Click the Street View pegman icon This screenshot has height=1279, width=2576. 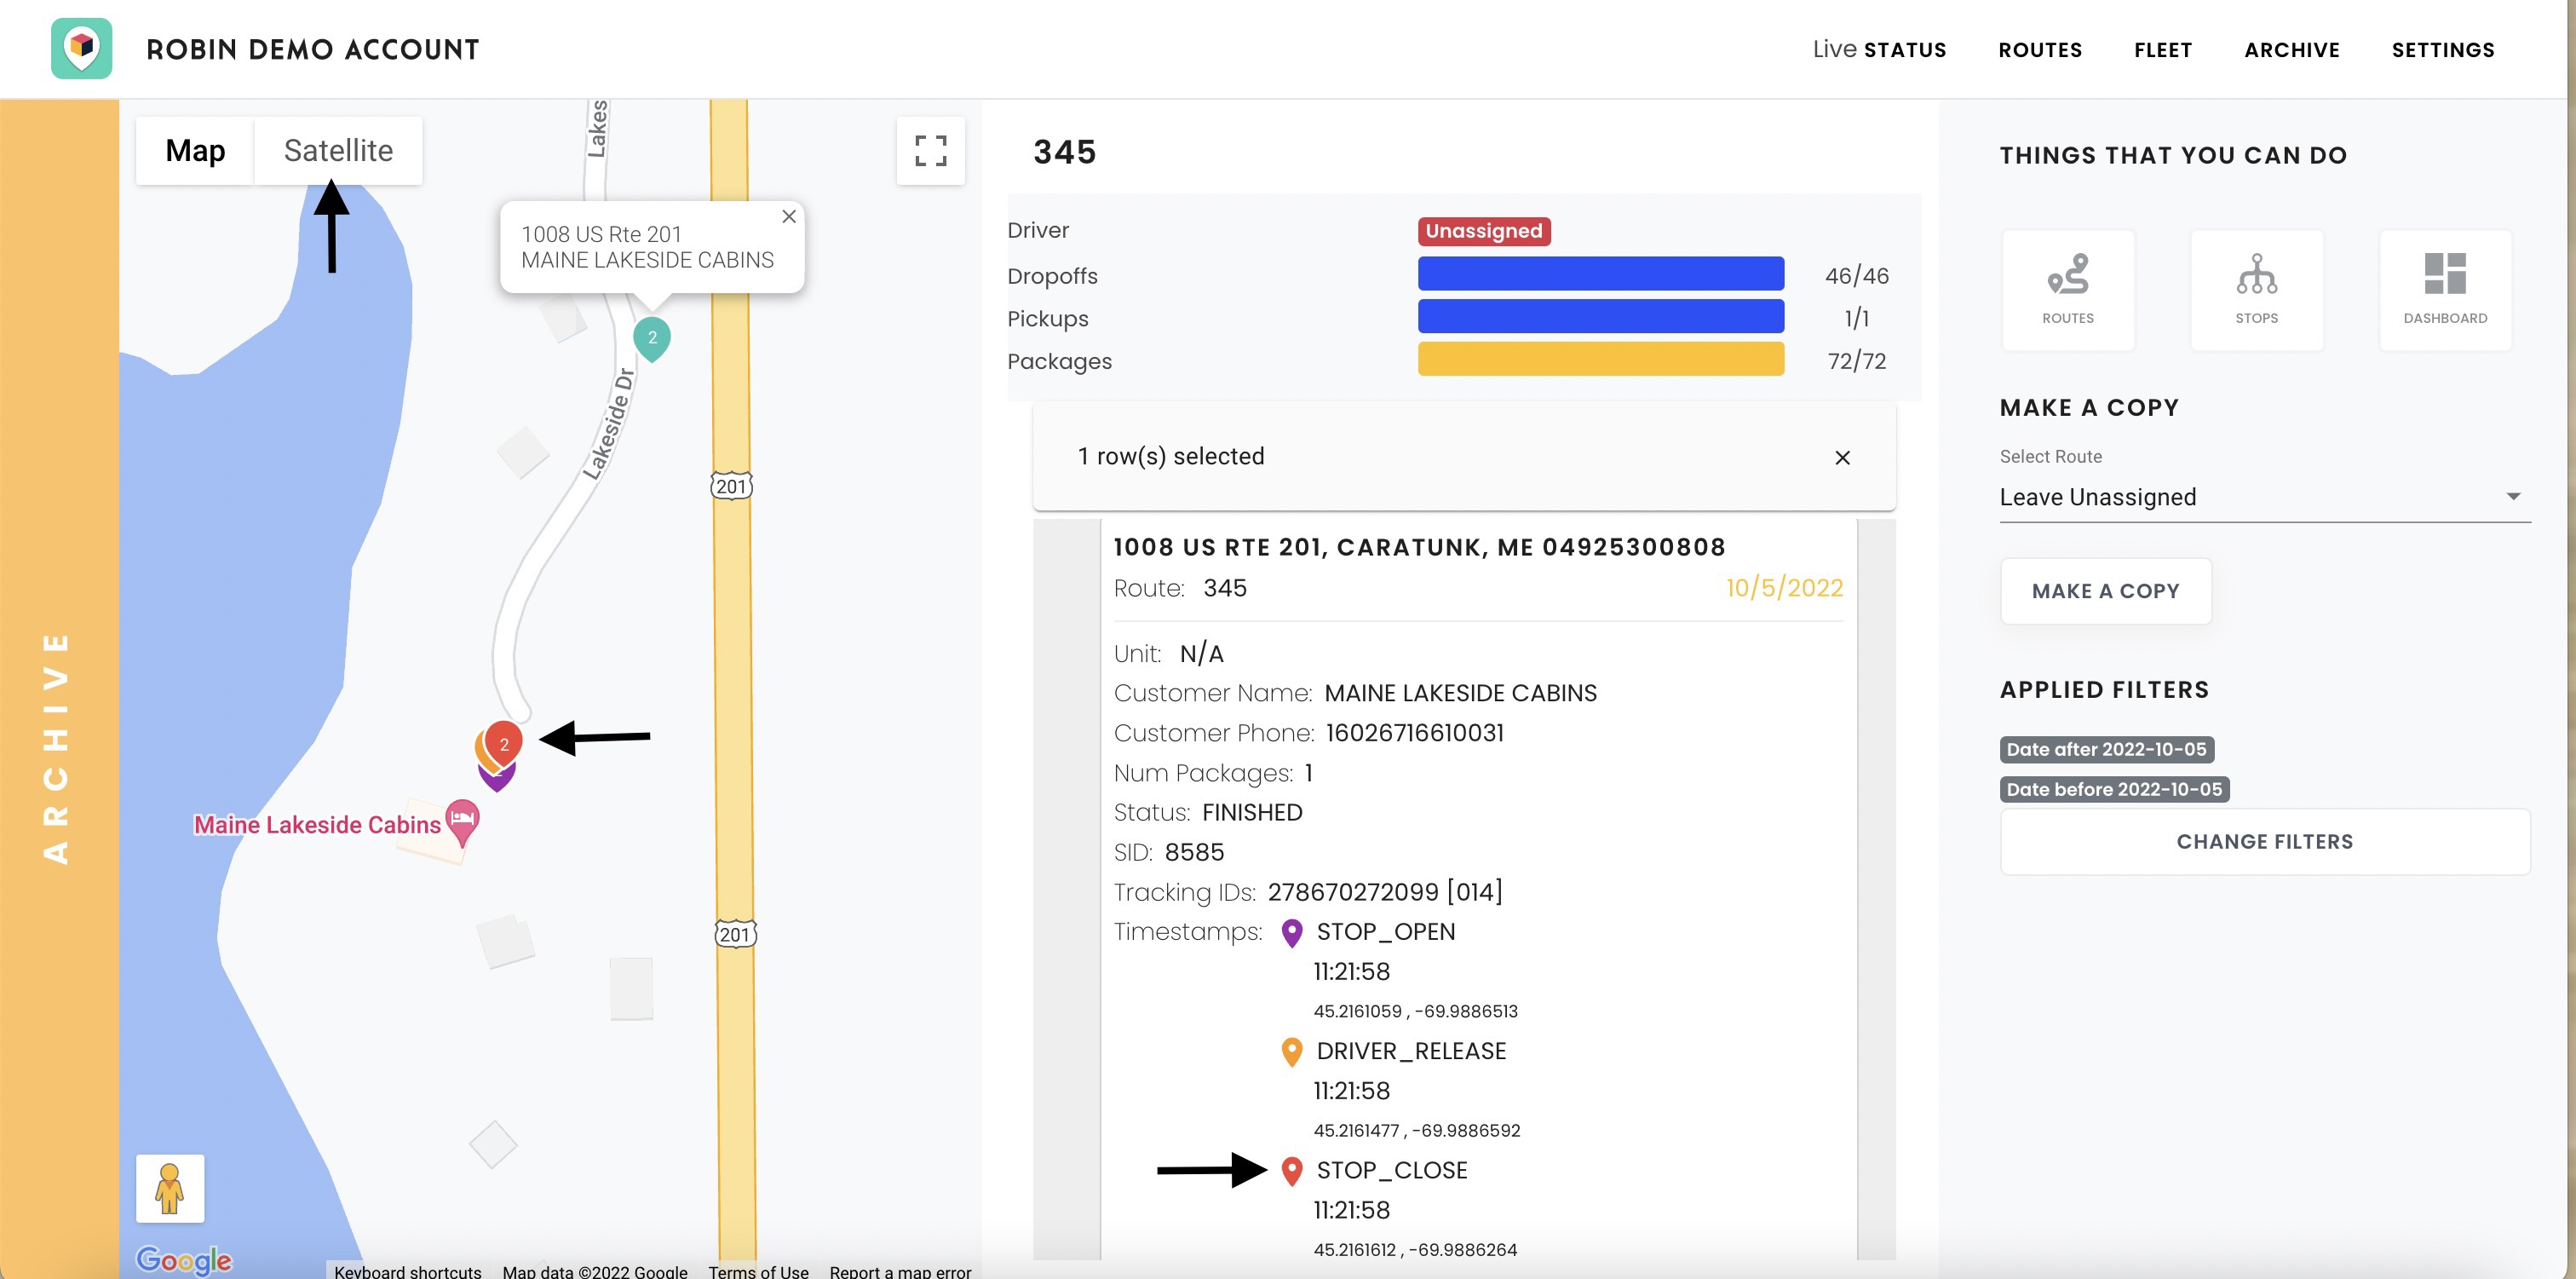coord(170,1188)
